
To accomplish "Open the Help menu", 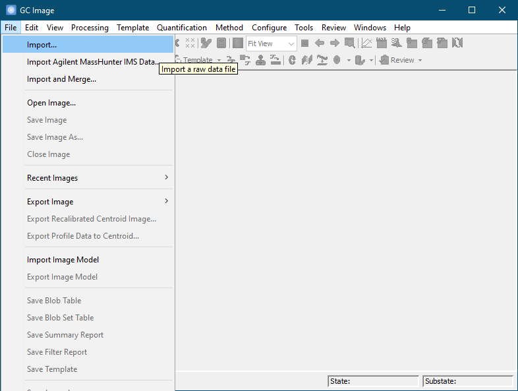I will coord(402,28).
